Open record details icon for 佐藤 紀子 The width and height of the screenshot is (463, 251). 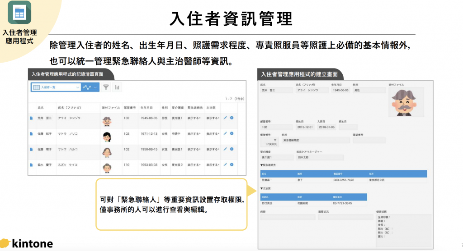(31, 133)
